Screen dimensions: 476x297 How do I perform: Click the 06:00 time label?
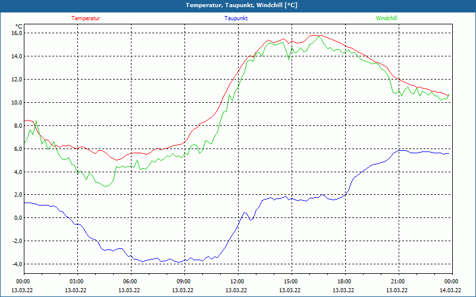[131, 281]
